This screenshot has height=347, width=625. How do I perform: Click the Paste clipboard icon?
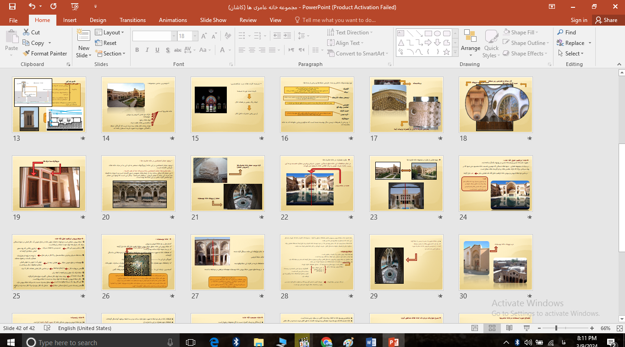tap(11, 37)
